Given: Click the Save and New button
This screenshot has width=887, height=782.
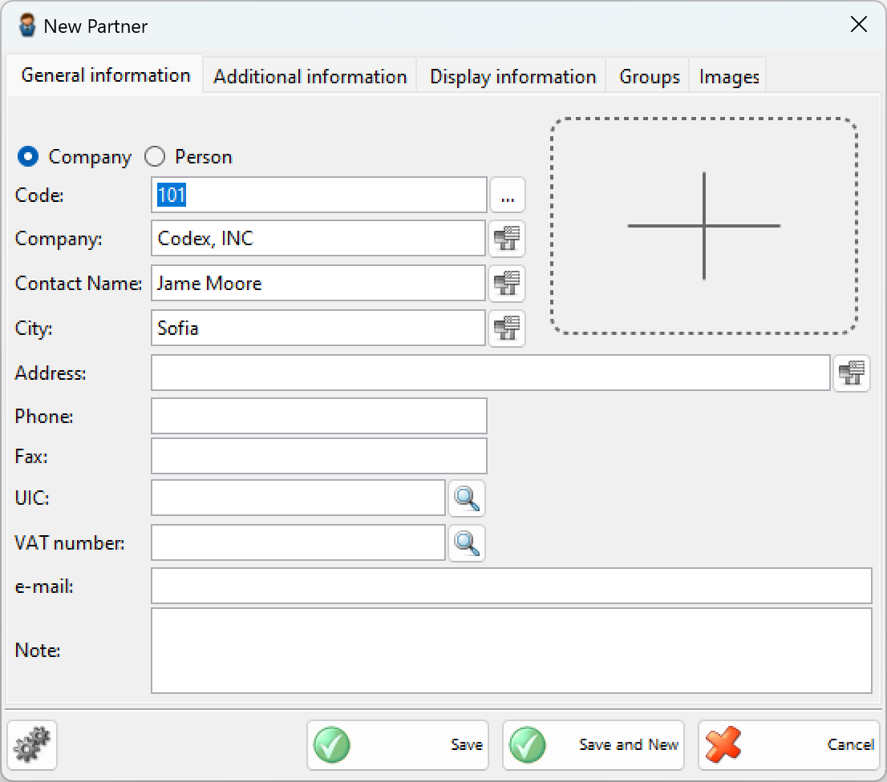Looking at the screenshot, I should [x=593, y=744].
